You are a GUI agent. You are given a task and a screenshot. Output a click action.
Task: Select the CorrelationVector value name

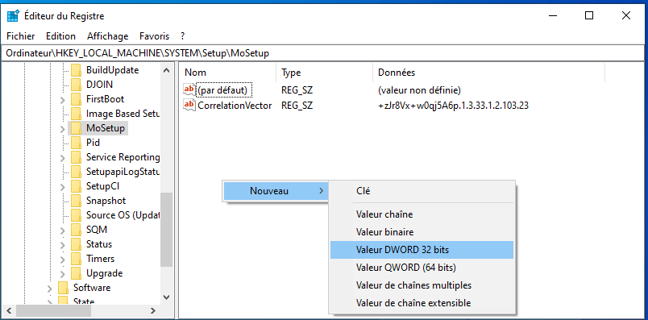coord(235,105)
